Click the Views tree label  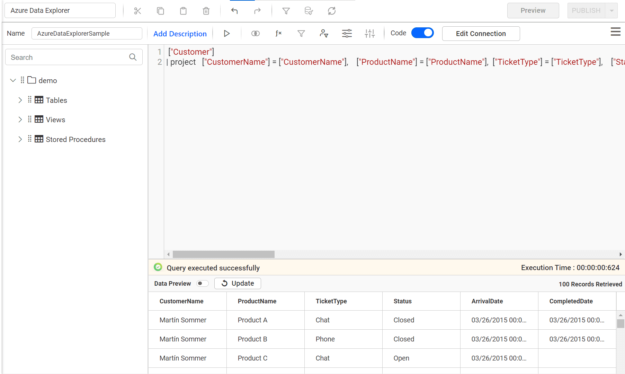(x=55, y=119)
